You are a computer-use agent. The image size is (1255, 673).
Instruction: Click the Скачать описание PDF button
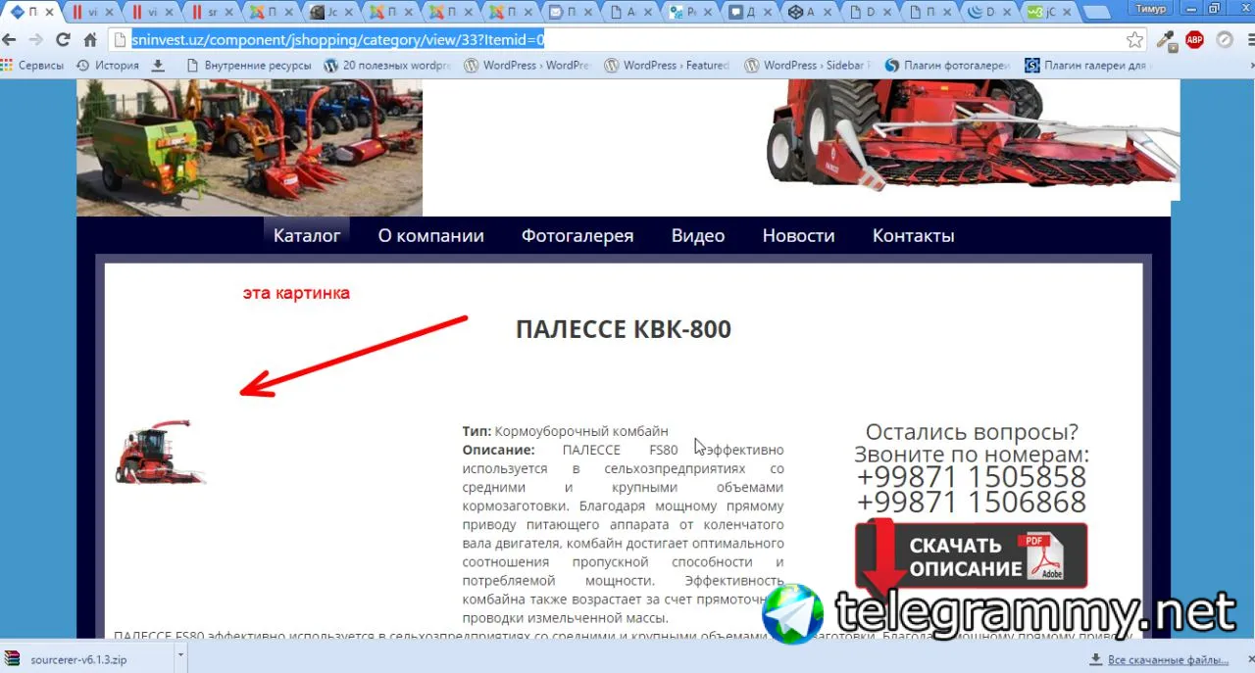coord(972,555)
